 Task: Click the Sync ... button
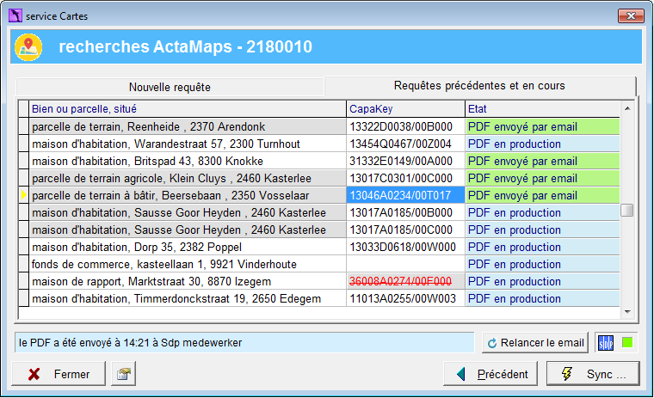593,374
